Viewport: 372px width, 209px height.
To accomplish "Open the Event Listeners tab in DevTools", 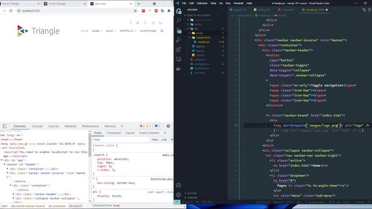I will pyautogui.click(x=149, y=133).
